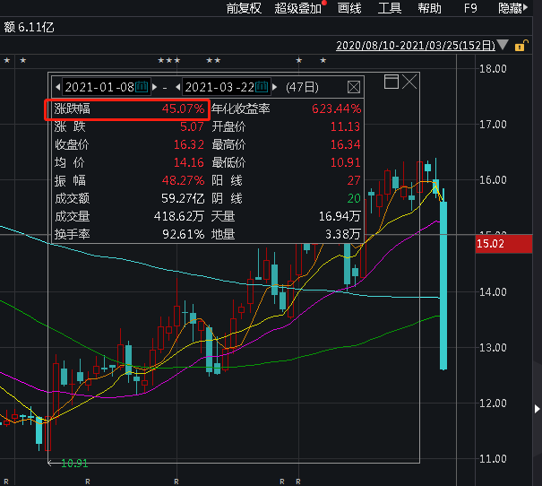
Task: Select the 涨跌幅 value 45.07%
Action: click(x=183, y=109)
